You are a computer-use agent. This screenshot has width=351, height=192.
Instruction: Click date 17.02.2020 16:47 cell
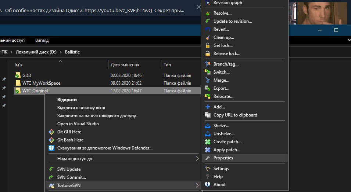point(126,91)
